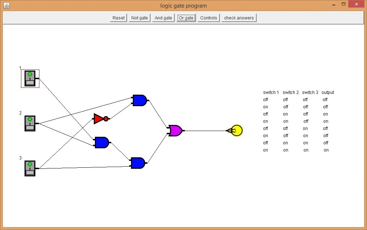Select the AND gate fed by switch 2 and the NOT gate

pyautogui.click(x=140, y=100)
